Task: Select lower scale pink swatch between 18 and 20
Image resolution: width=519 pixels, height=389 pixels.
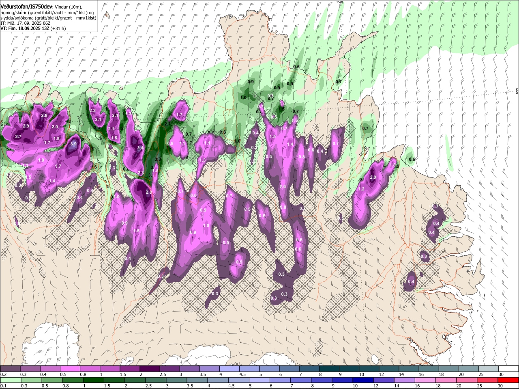Action: (446, 380)
